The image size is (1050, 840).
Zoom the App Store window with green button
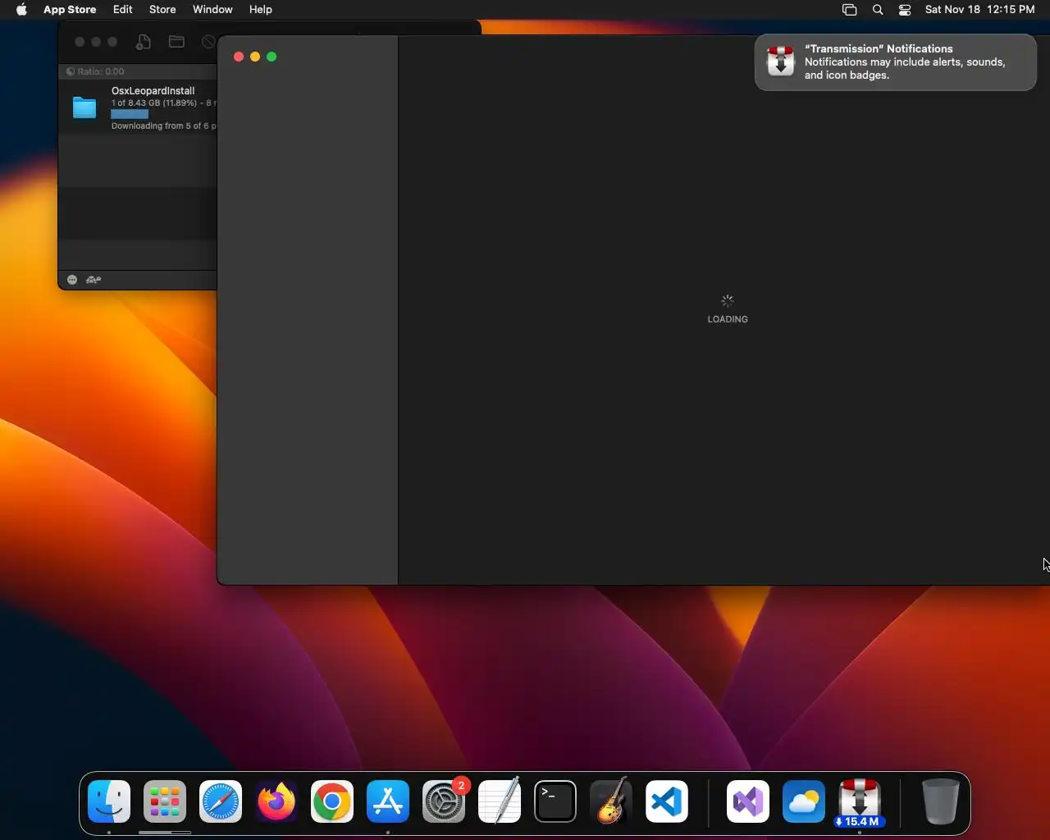pyautogui.click(x=272, y=57)
